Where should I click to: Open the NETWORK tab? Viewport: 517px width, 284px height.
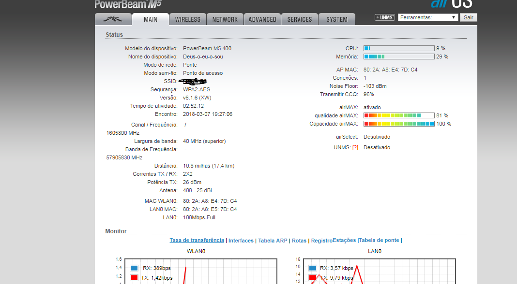click(225, 19)
